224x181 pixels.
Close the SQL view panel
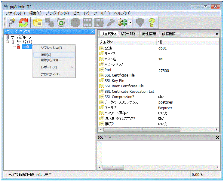pyautogui.click(x=217, y=137)
